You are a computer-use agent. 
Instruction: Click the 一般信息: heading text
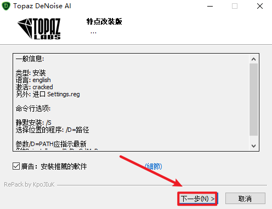(x=30, y=59)
